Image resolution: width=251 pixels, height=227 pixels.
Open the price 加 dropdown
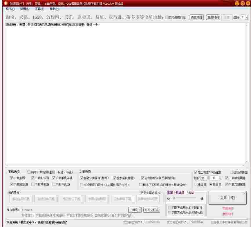pyautogui.click(x=207, y=179)
